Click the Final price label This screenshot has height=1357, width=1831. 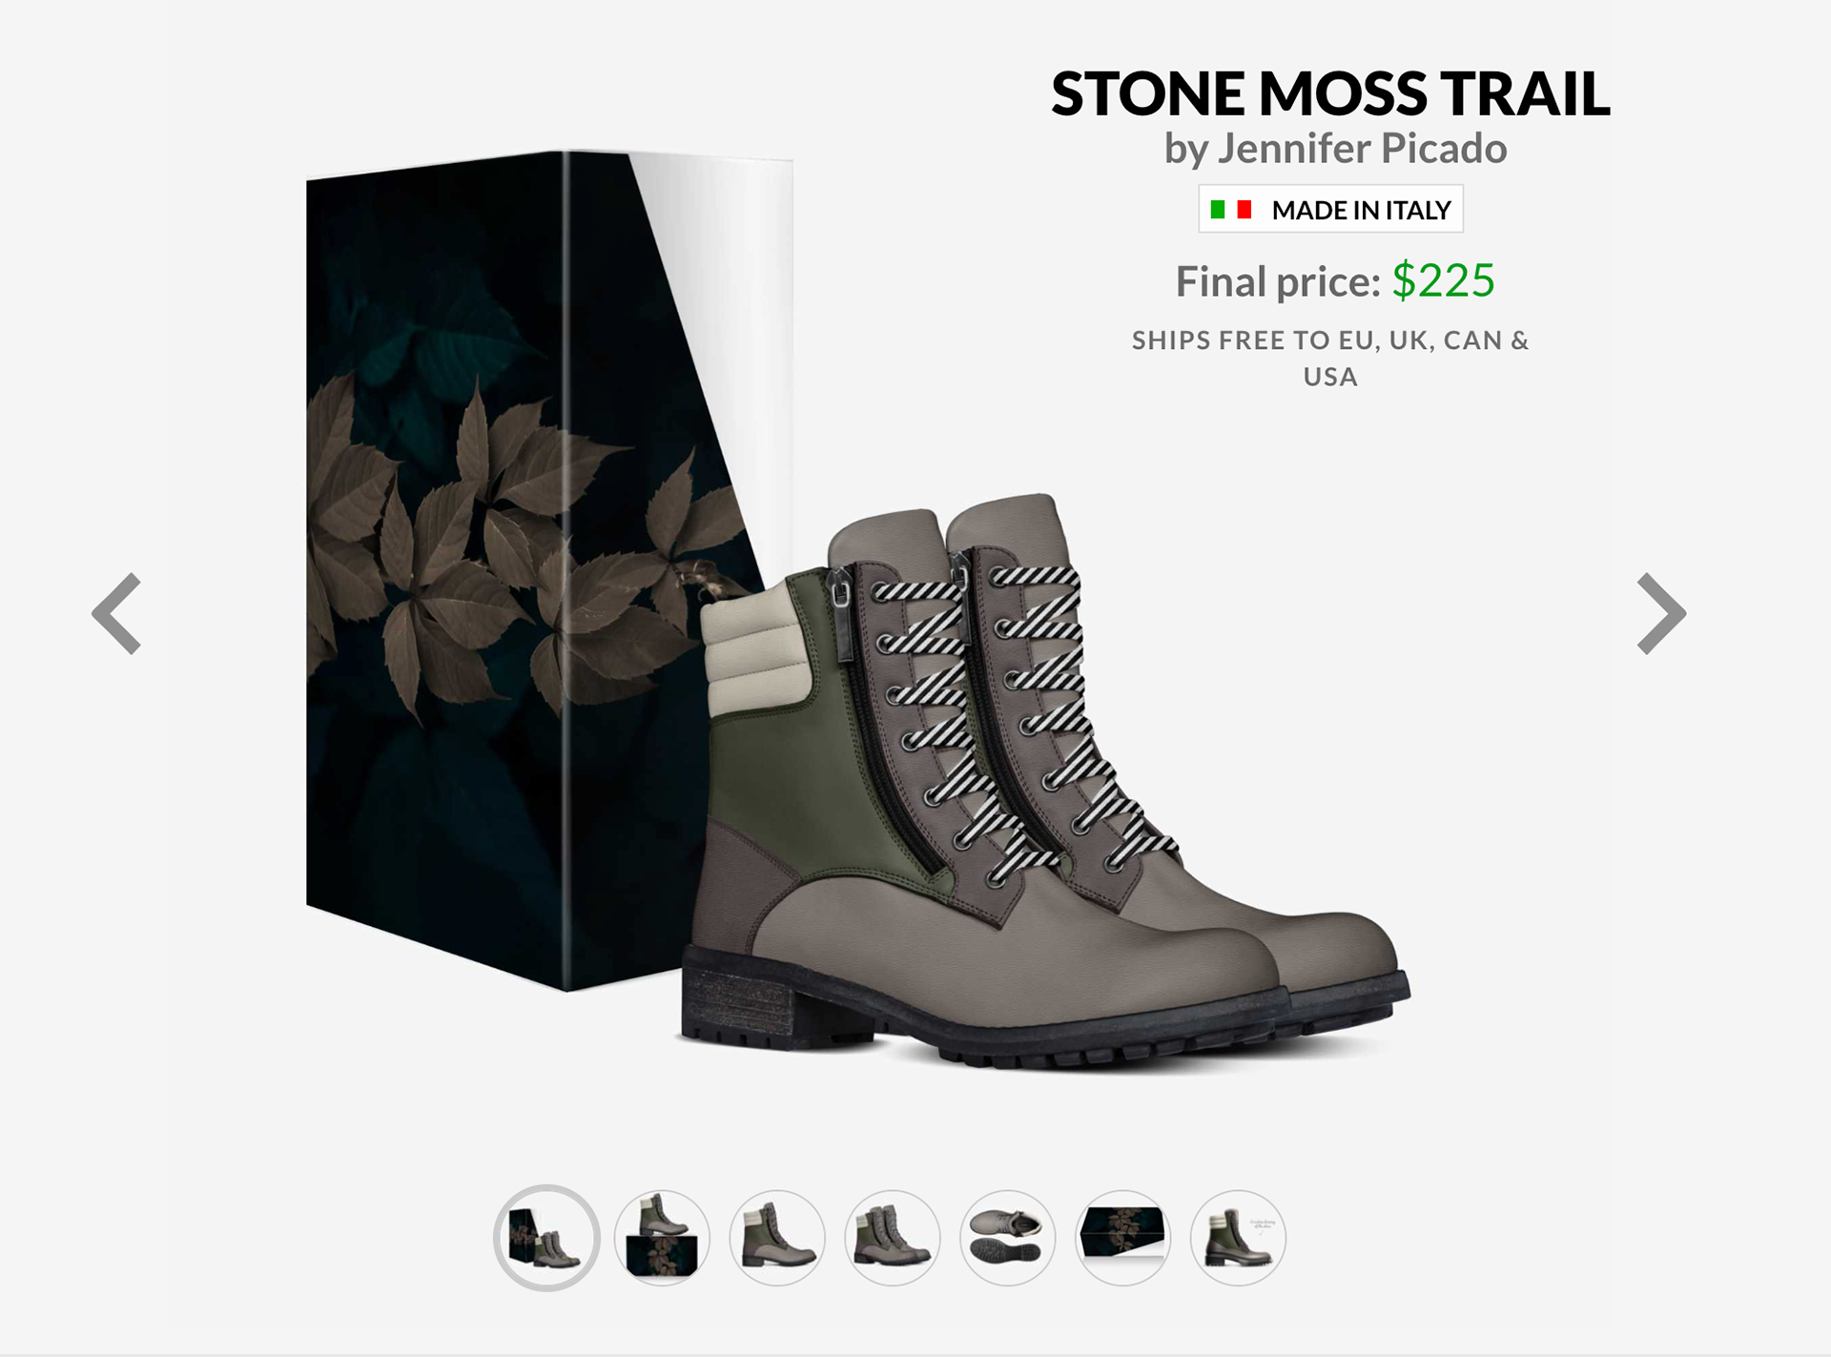click(1278, 281)
